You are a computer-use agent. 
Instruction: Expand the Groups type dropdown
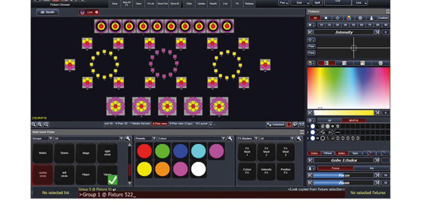point(51,138)
